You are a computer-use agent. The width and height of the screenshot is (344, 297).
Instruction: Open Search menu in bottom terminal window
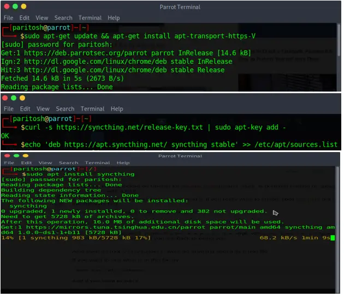pyautogui.click(x=68, y=163)
